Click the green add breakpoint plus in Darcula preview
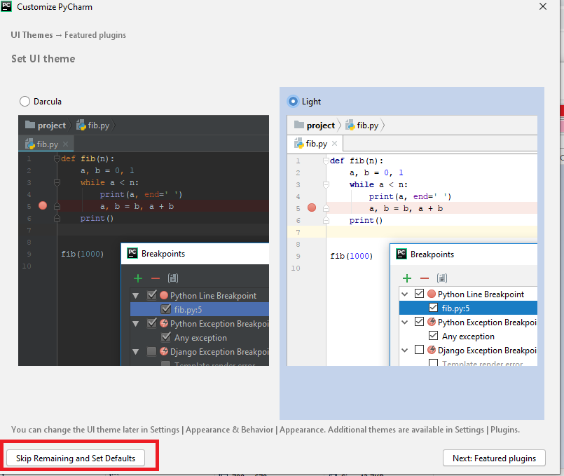Viewport: 564px width, 476px height. (138, 278)
